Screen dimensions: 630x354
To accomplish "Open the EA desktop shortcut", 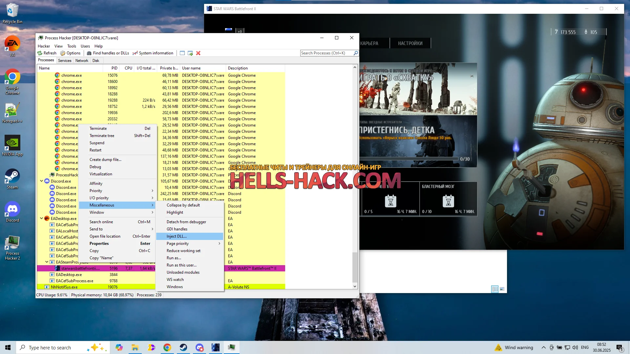I will 12,47.
